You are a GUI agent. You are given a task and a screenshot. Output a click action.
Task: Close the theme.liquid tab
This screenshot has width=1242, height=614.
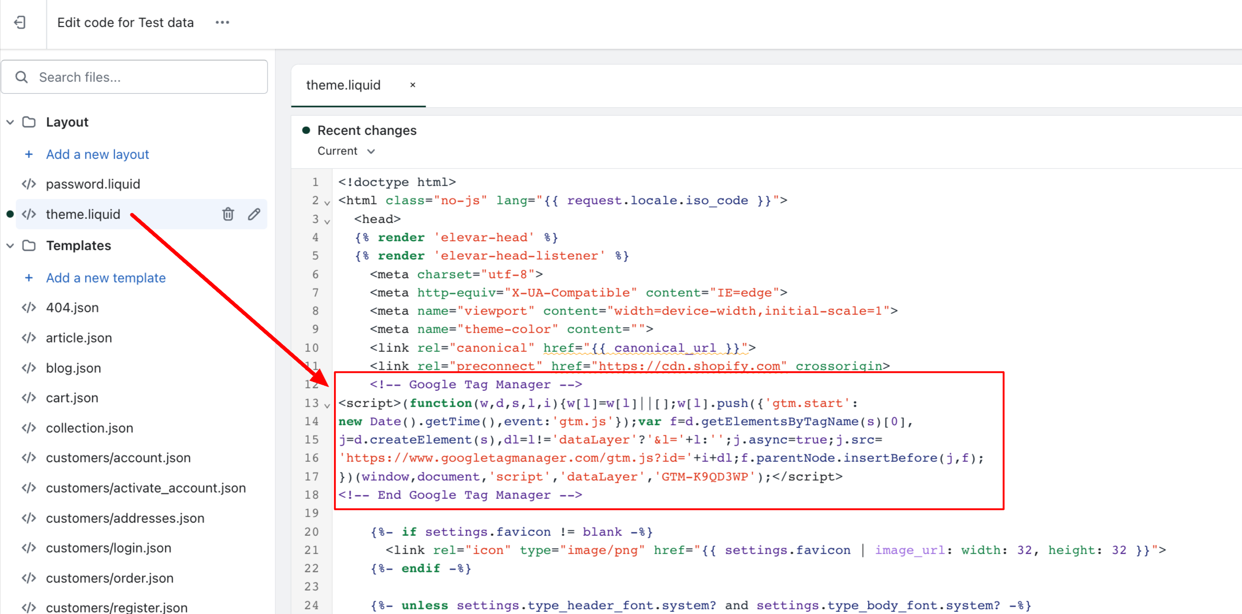(413, 85)
